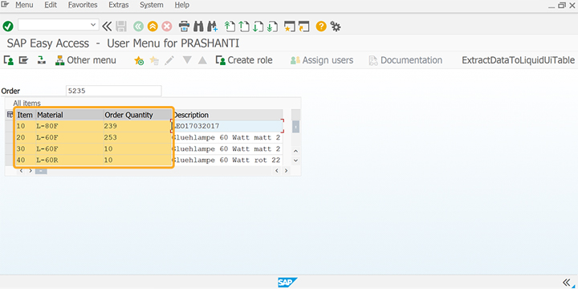Go to Next Page icon
The width and height of the screenshot is (578, 289).
pos(258,26)
